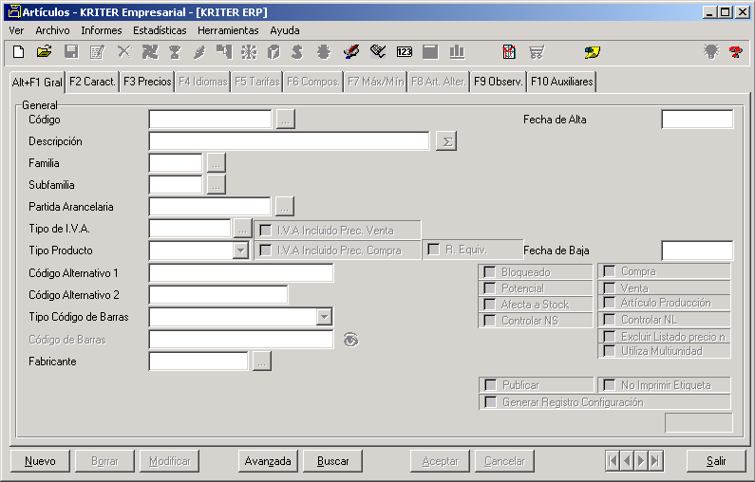Click the shopping cart toolbar icon
The width and height of the screenshot is (755, 482).
pyautogui.click(x=537, y=51)
